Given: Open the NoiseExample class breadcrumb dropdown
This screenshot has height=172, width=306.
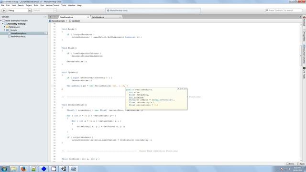Looking at the screenshot, I should point(58,21).
